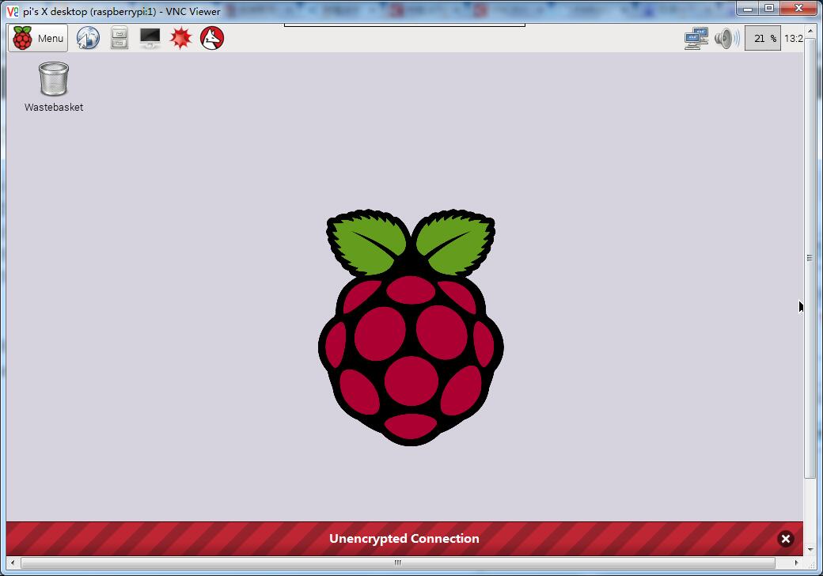Viewport: 823px width, 576px height.
Task: Click the VNC Viewer title bar icon
Action: tap(13, 11)
